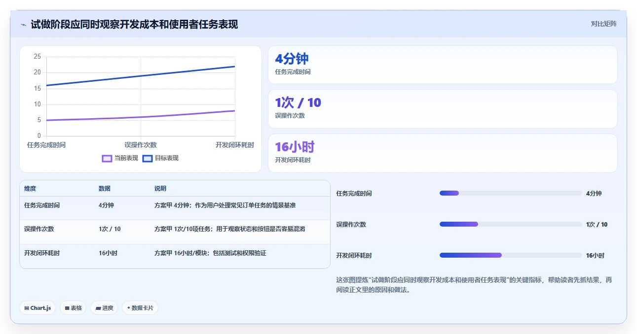Screen dimensions: 637x334
Task: Click the 误操作次数 x-axis label on chart
Action: [x=141, y=145]
